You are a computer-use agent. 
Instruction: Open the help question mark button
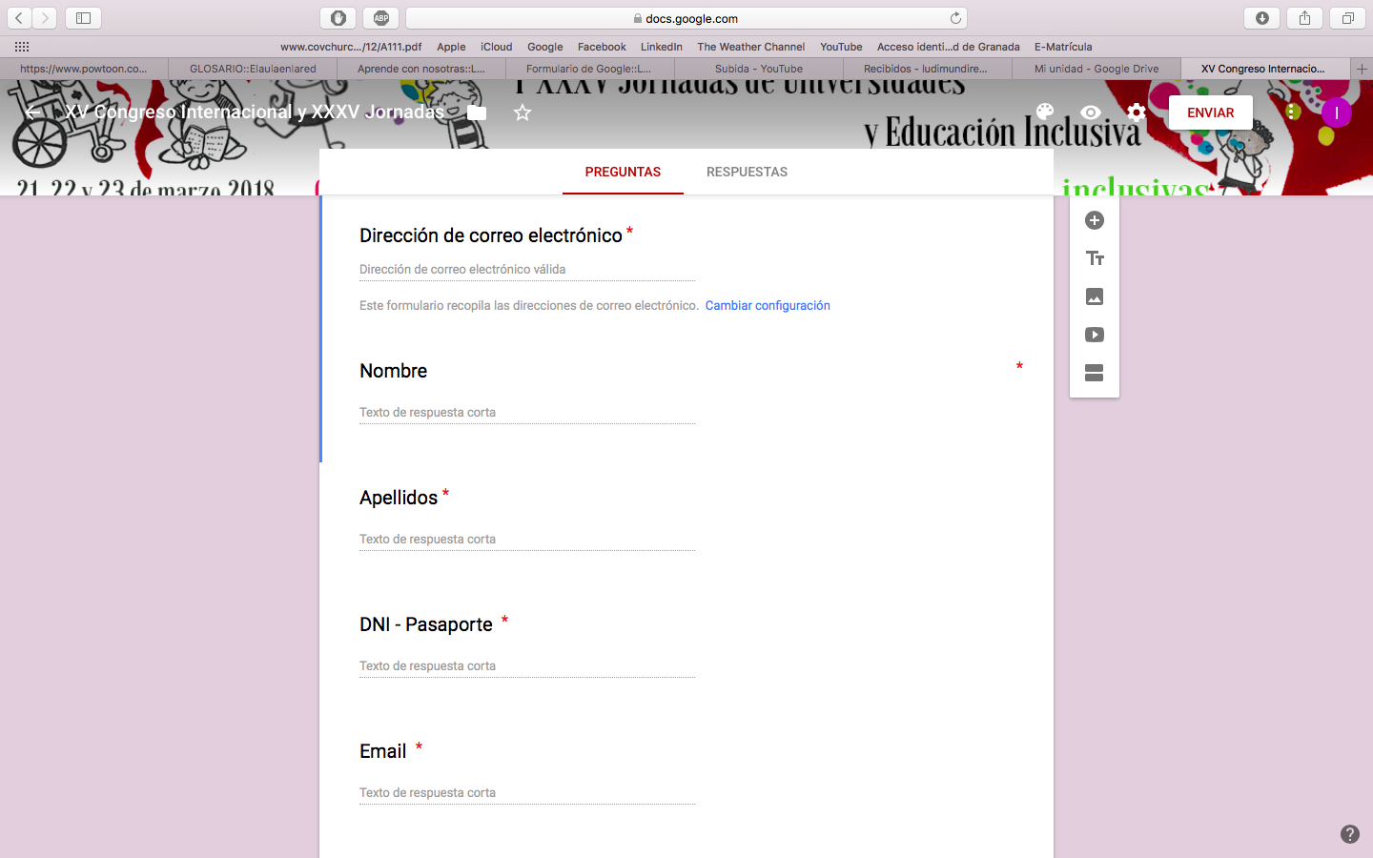coord(1349,834)
